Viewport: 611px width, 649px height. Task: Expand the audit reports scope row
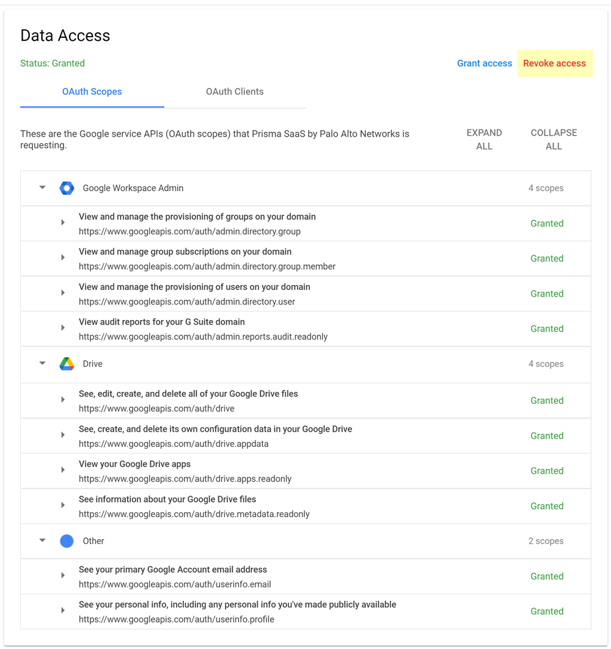pos(63,328)
